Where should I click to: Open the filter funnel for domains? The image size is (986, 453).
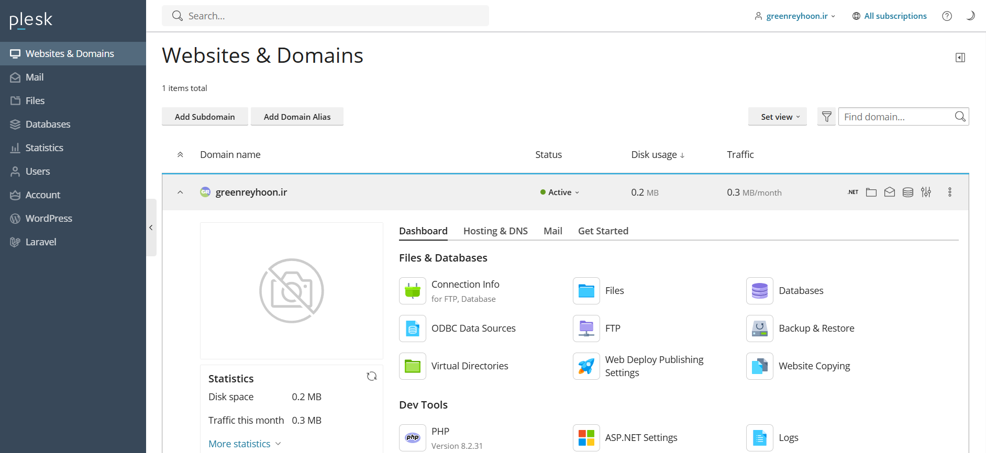[x=827, y=117]
